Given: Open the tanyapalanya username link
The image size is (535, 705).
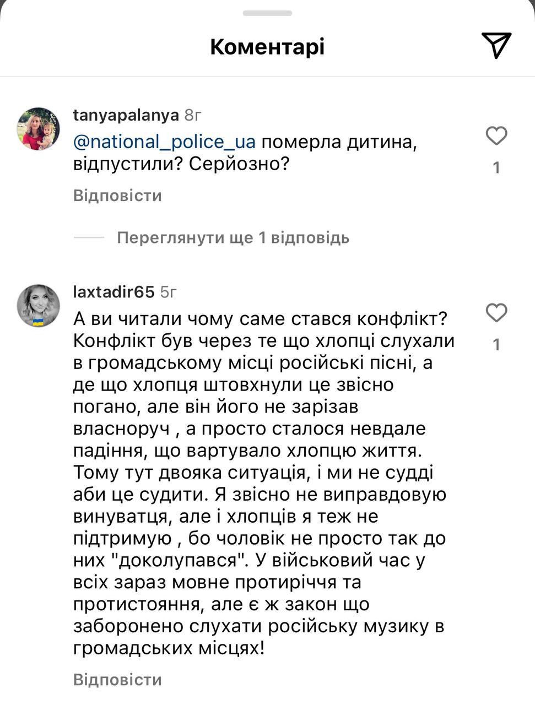Looking at the screenshot, I should [126, 115].
